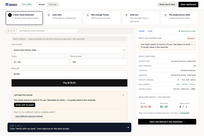Click the bank response value 1A
This screenshot has width=204, height=136.
click(x=194, y=66)
